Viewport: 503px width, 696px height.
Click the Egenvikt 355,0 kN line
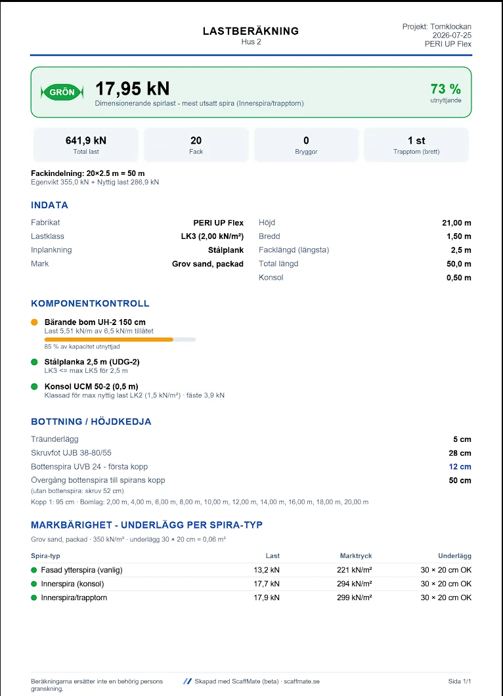click(x=95, y=182)
